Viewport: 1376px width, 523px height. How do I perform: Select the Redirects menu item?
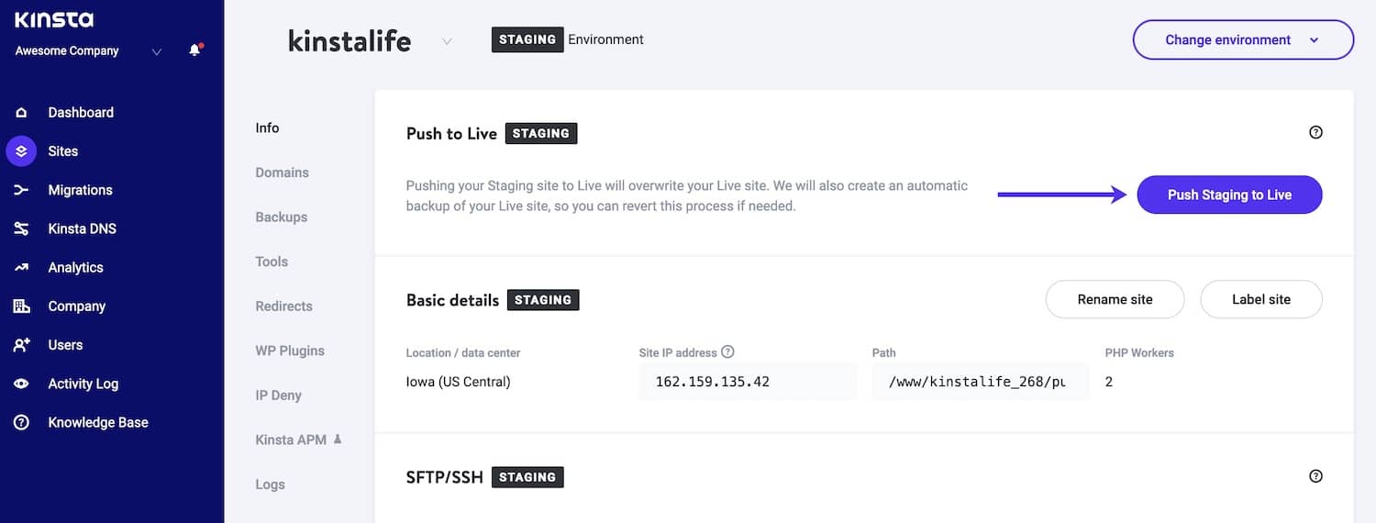coord(283,306)
